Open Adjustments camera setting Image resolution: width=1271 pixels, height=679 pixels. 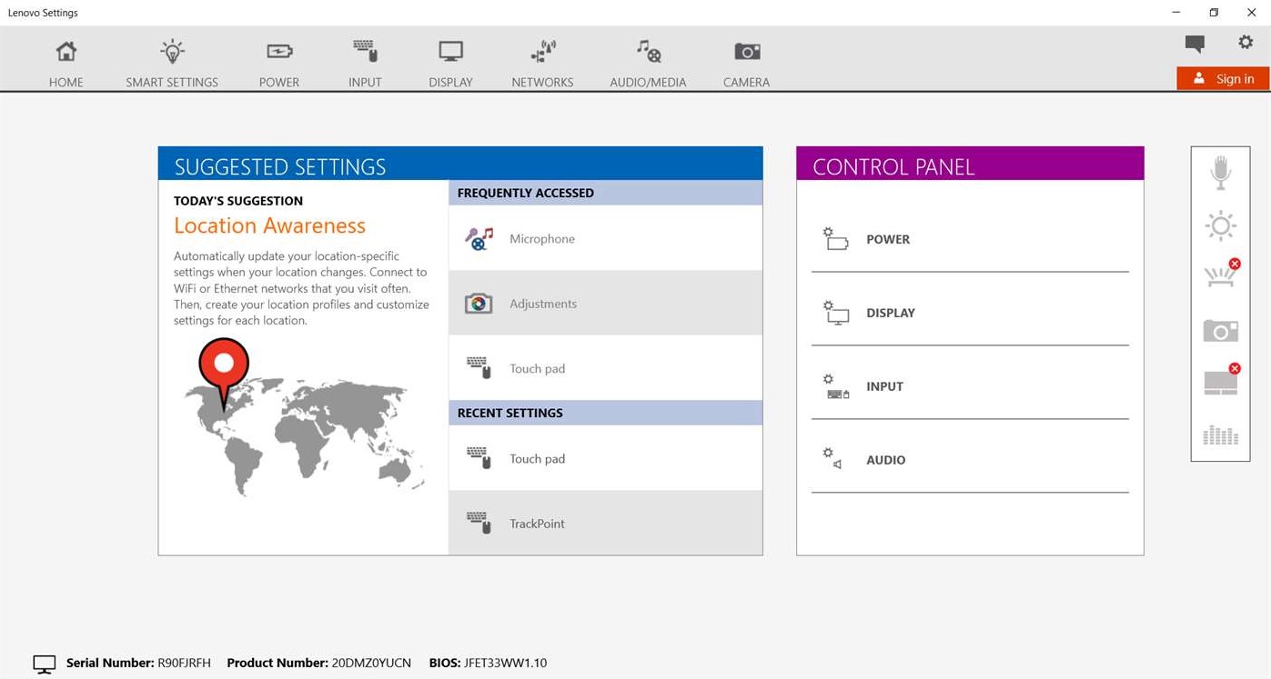pyautogui.click(x=605, y=303)
